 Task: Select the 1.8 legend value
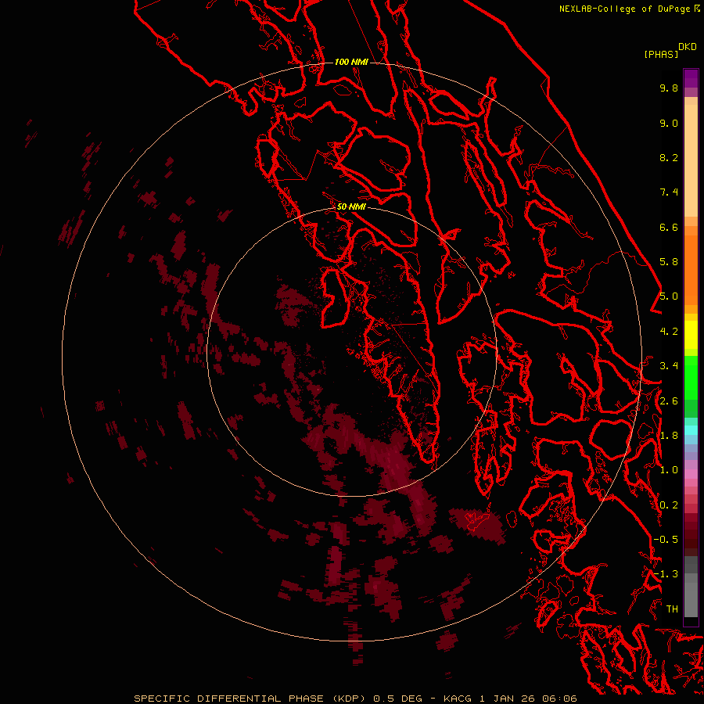[669, 436]
